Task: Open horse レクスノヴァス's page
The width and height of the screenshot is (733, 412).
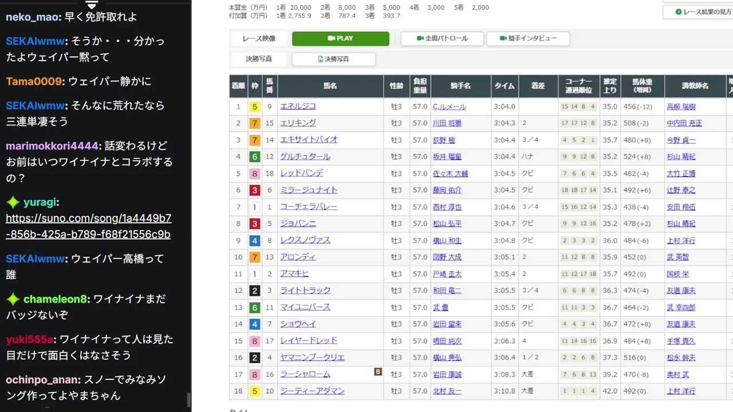Action: coord(305,240)
